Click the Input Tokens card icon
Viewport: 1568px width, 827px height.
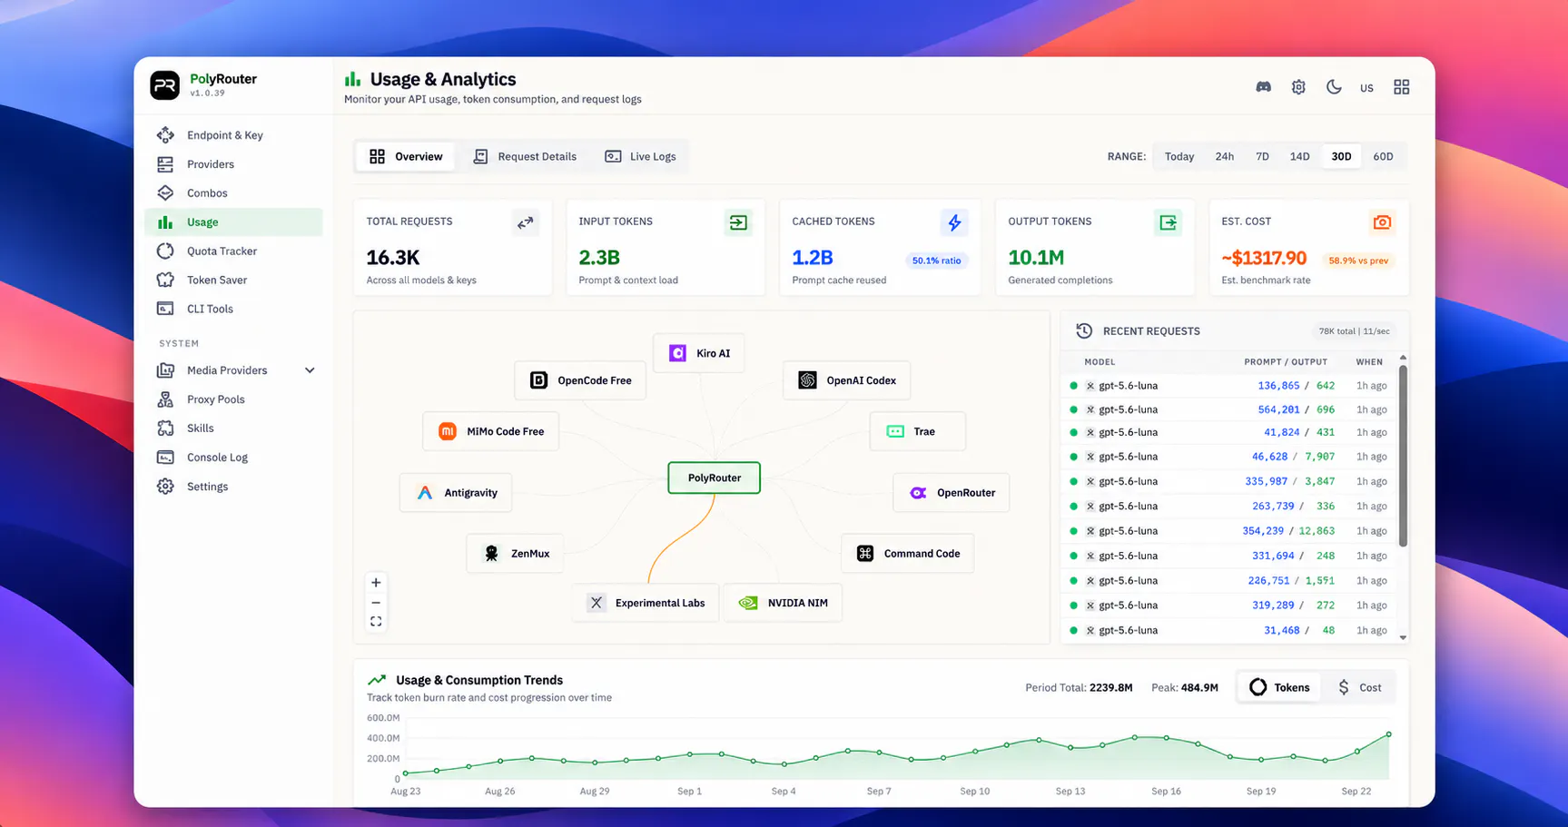pyautogui.click(x=738, y=222)
